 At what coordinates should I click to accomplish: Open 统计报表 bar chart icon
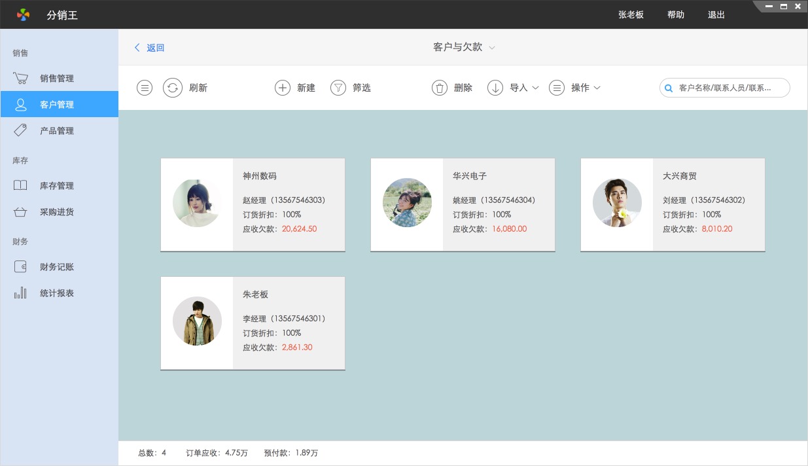20,293
